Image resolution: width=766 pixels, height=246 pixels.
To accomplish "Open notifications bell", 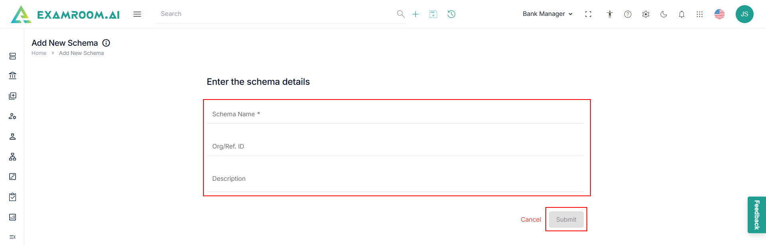I will (681, 14).
